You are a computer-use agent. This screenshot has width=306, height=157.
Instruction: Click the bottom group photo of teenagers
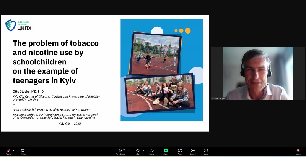coord(160,93)
